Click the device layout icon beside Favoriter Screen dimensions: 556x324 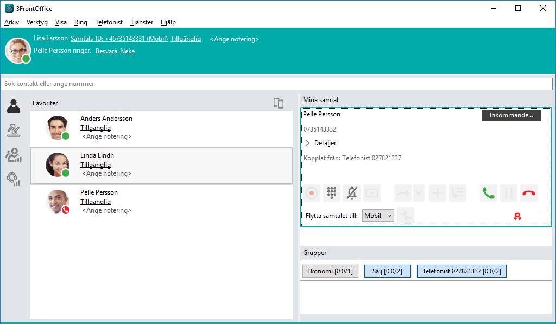coord(279,103)
